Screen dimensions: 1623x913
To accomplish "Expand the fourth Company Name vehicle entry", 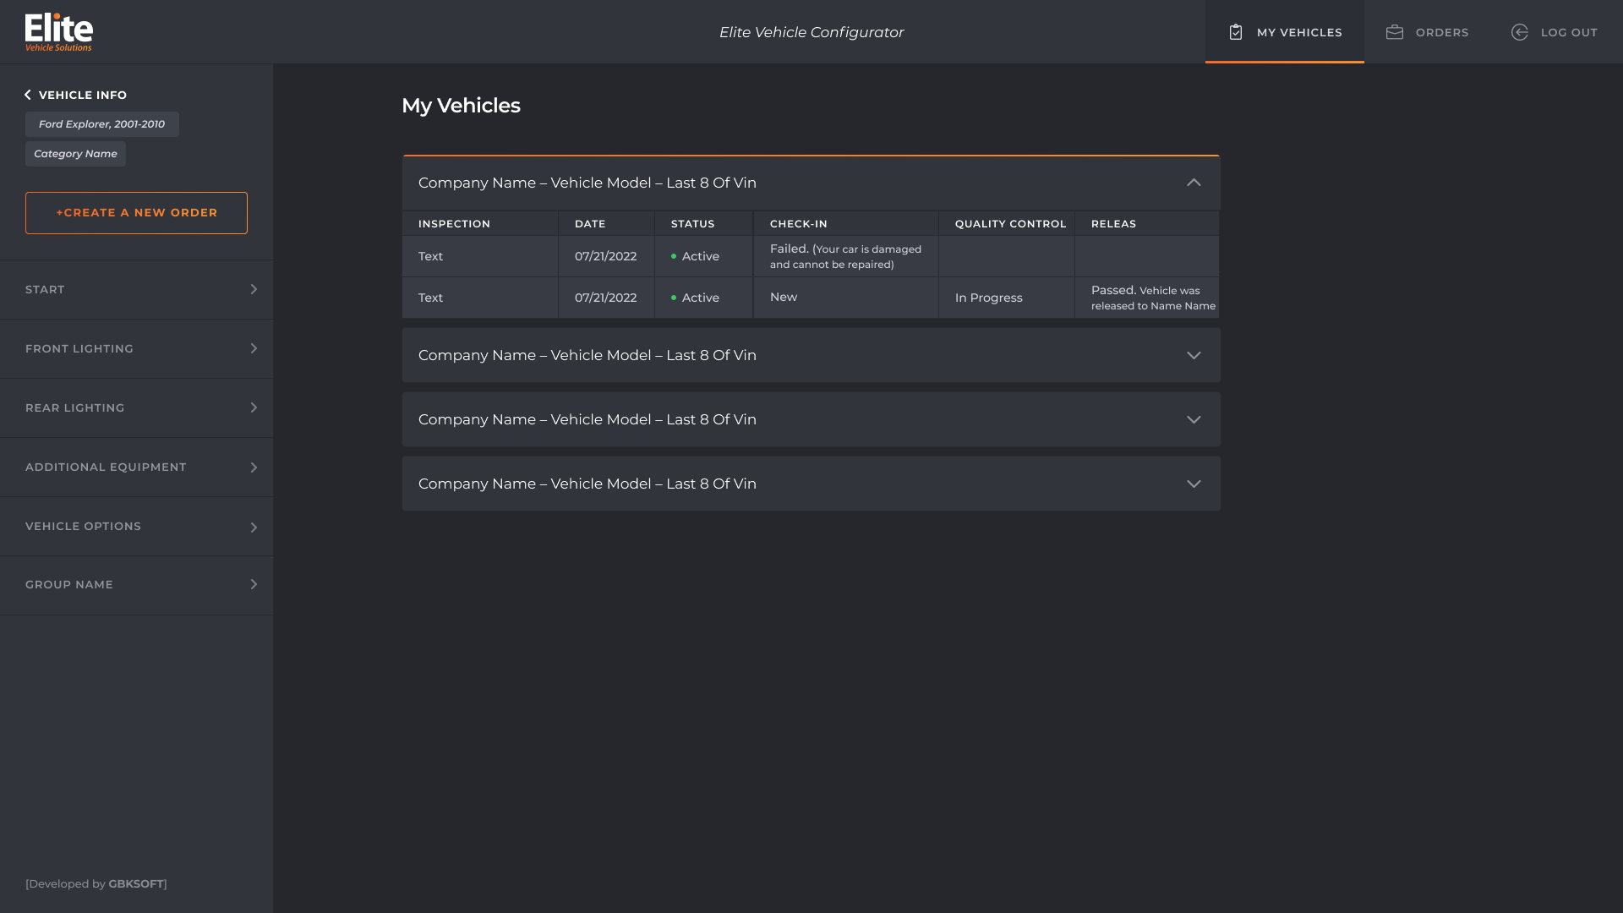I will [1194, 484].
